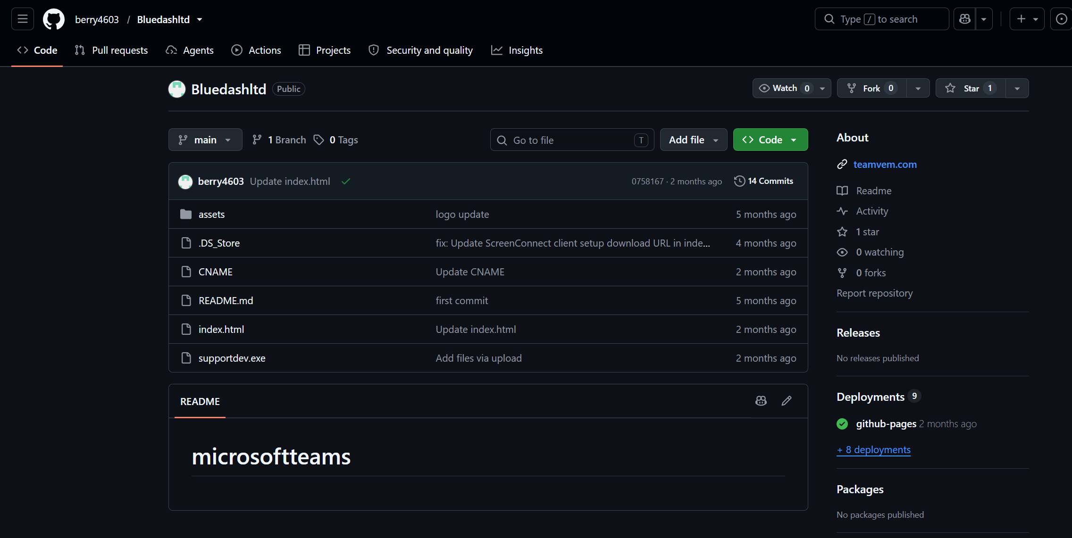Open the green Code clone dropdown
1072x538 pixels.
click(x=770, y=140)
